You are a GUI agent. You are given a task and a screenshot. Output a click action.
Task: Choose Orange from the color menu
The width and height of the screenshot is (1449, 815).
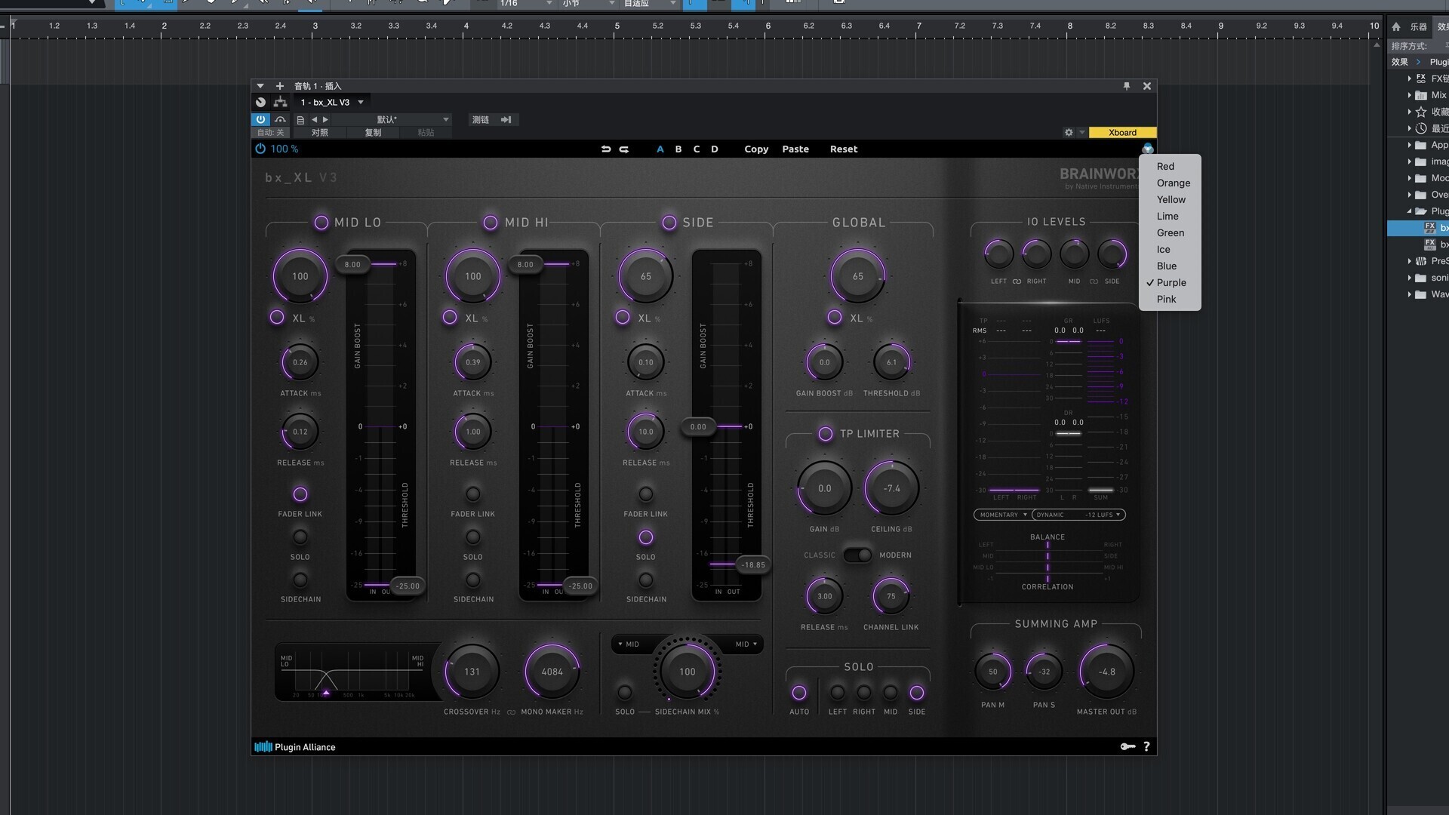click(x=1170, y=183)
